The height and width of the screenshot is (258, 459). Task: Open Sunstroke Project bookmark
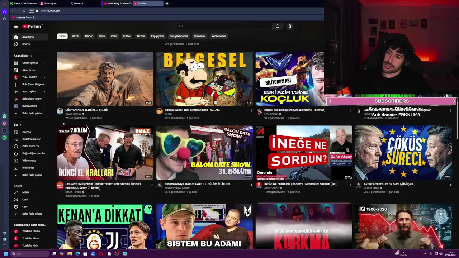tap(24, 18)
